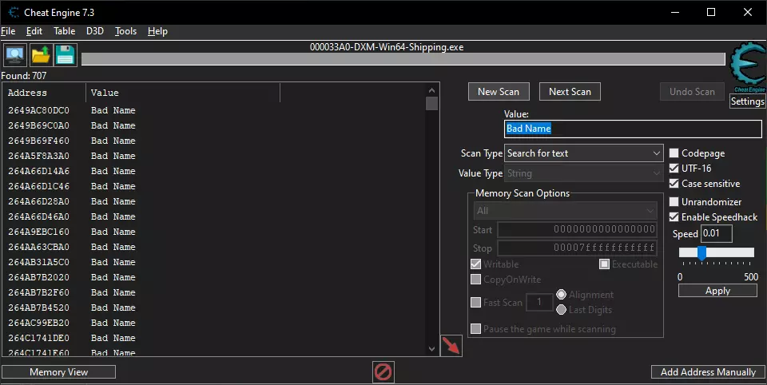Screen dimensions: 767x385
Task: Click the scan progress bar
Action: click(403, 58)
